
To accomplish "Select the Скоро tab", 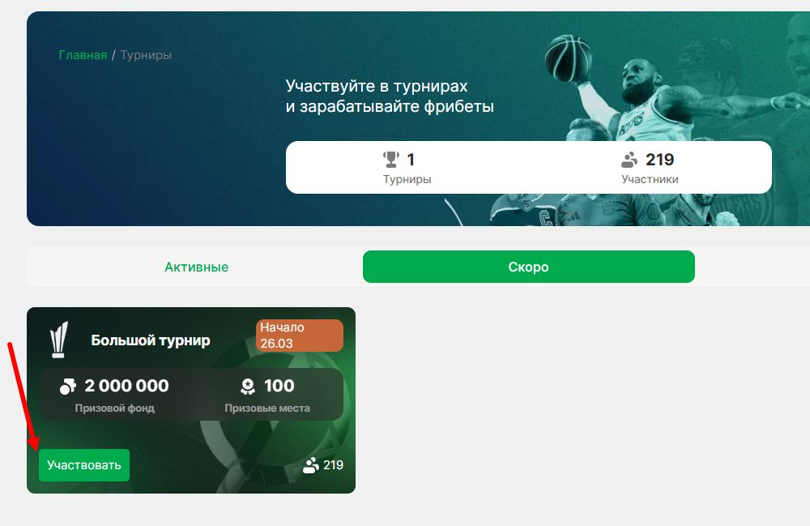I will pos(528,267).
